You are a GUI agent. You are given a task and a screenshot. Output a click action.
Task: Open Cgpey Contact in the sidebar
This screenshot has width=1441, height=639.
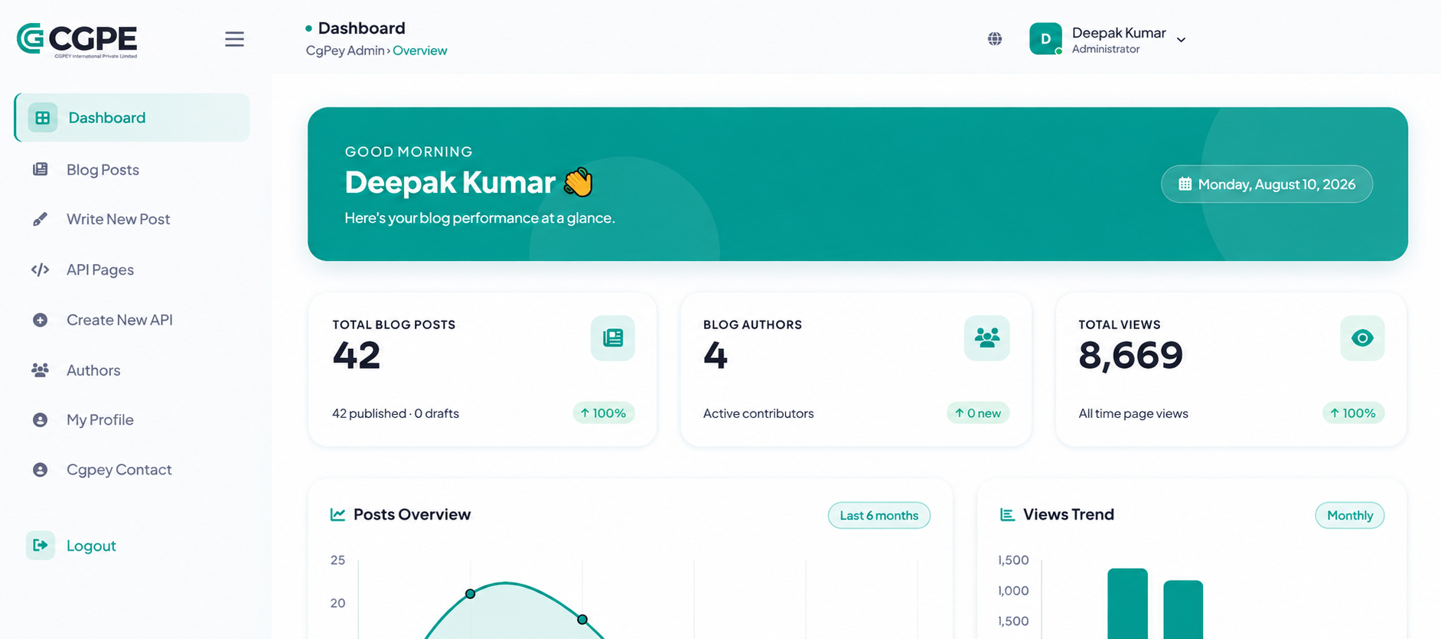click(x=119, y=470)
